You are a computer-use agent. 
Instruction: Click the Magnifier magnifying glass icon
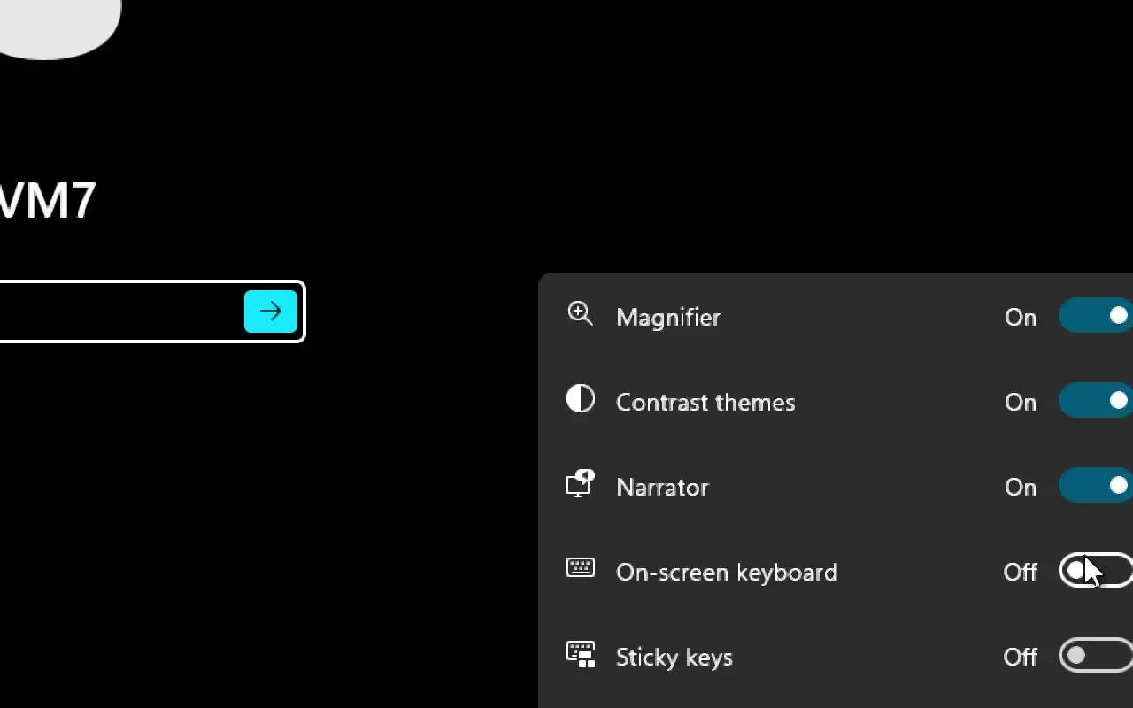[580, 313]
